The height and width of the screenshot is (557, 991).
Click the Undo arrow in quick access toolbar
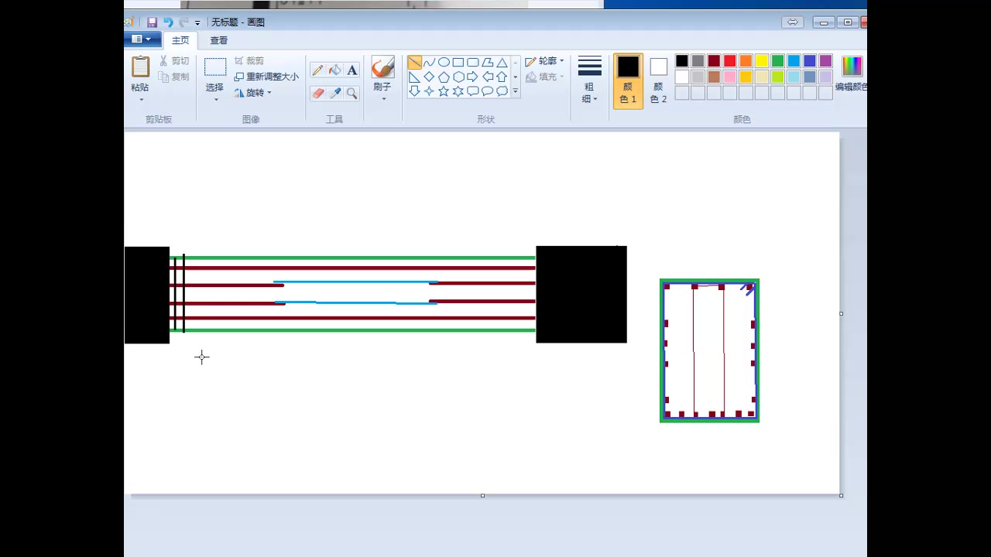[x=168, y=22]
